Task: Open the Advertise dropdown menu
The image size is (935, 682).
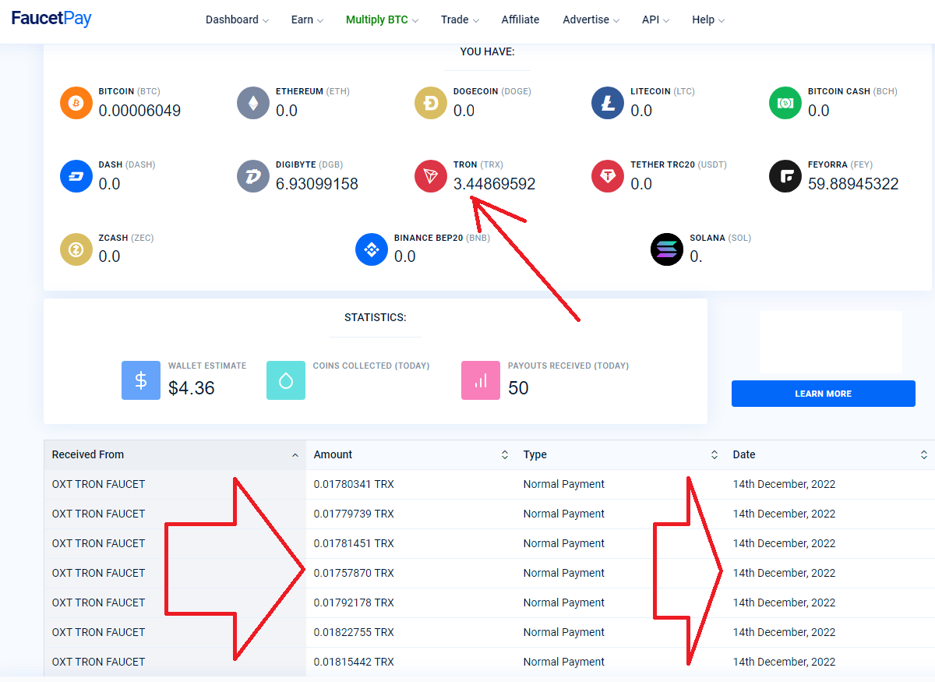Action: pyautogui.click(x=591, y=19)
